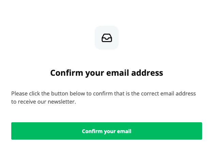Click the green Confirm your email button
The width and height of the screenshot is (213, 143).
(x=107, y=131)
